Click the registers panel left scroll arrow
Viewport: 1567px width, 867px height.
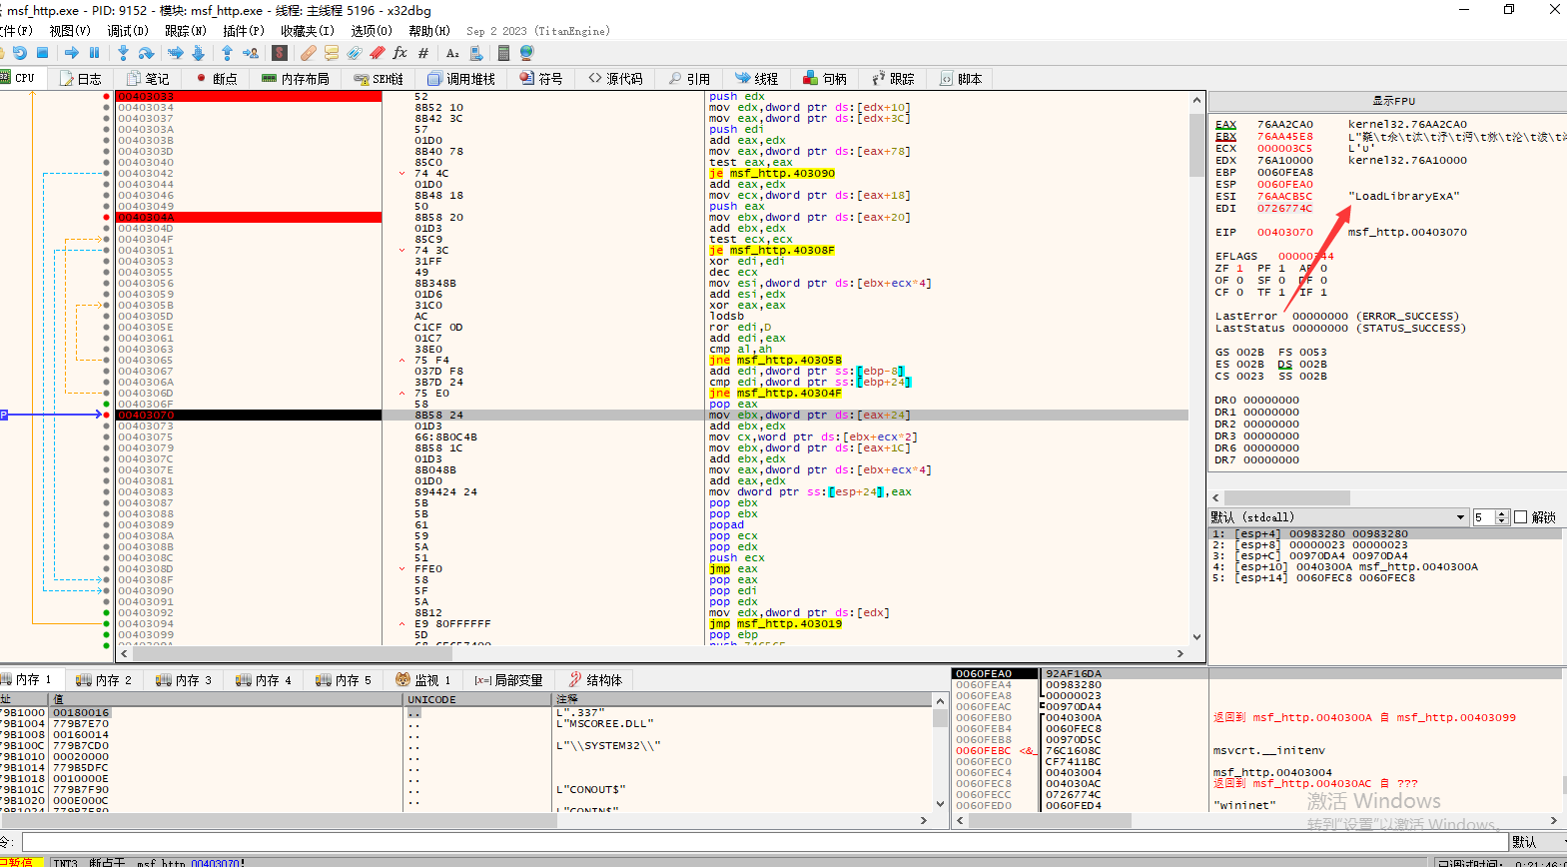click(1216, 497)
